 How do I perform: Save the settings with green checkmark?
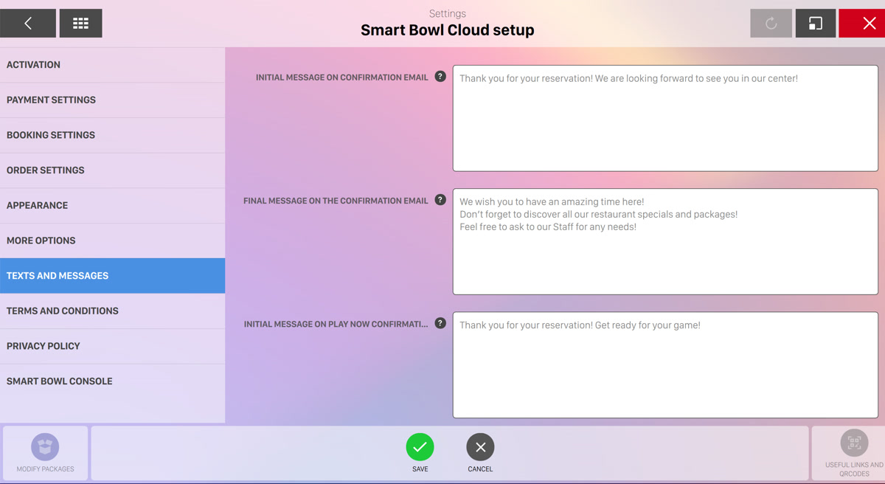pos(420,447)
